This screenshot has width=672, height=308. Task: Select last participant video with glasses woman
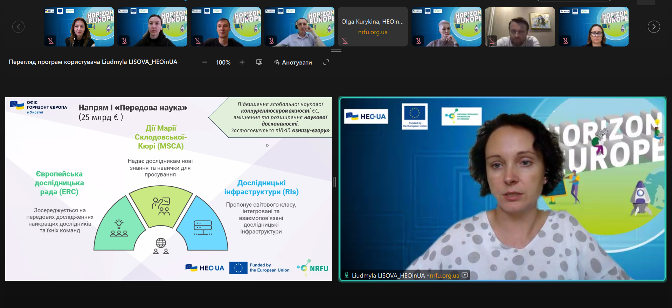tap(594, 27)
